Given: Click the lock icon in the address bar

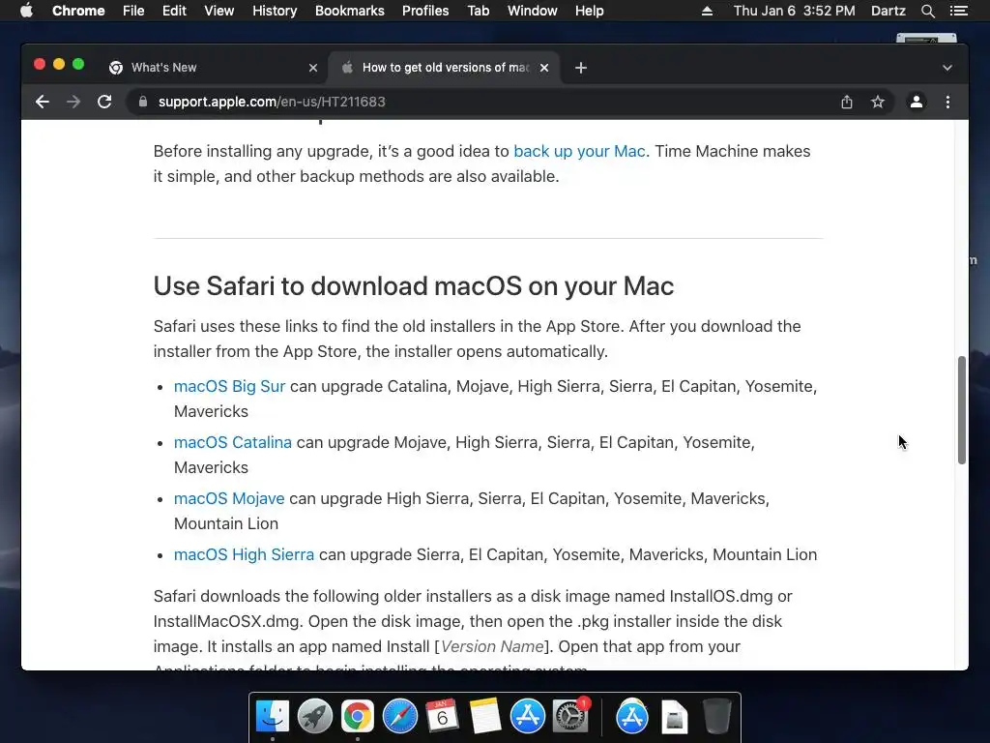Looking at the screenshot, I should tap(143, 102).
